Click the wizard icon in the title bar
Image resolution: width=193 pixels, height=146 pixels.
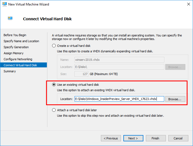pyautogui.click(x=4, y=4)
